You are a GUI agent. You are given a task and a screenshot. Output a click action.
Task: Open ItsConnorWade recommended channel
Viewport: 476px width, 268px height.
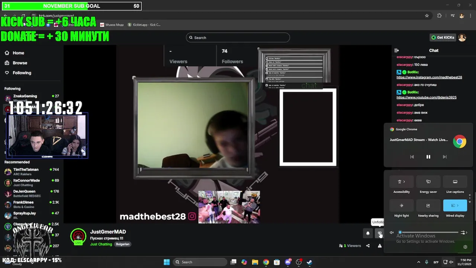32,182
